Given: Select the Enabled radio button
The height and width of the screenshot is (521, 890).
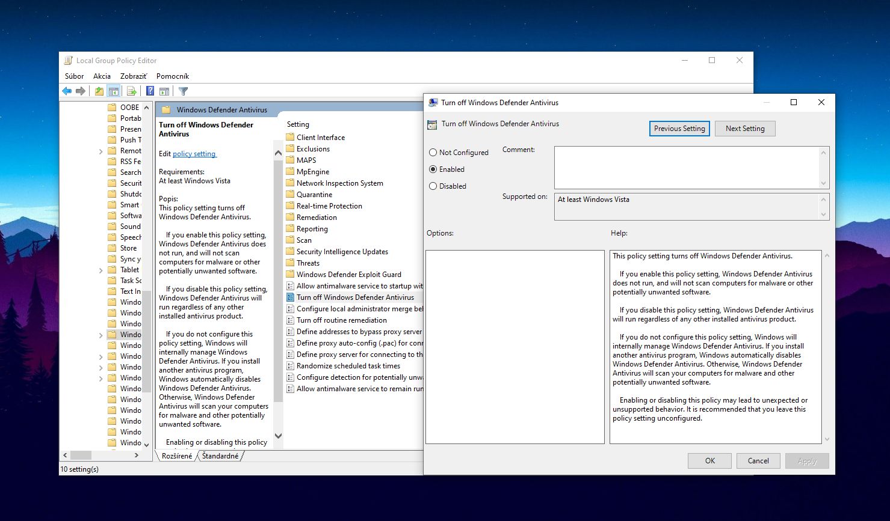Looking at the screenshot, I should [x=433, y=169].
